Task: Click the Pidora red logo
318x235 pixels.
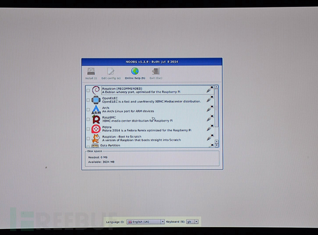Action: [x=96, y=129]
